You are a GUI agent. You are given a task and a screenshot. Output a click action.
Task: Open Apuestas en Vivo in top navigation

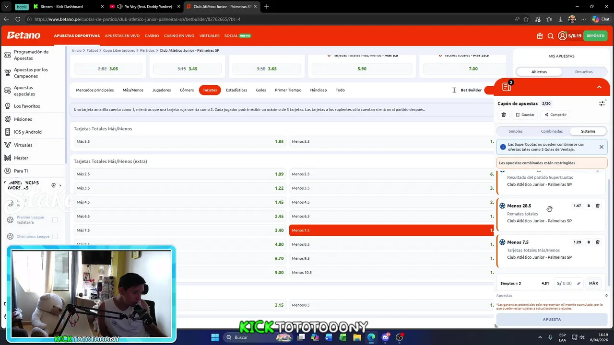pyautogui.click(x=122, y=36)
